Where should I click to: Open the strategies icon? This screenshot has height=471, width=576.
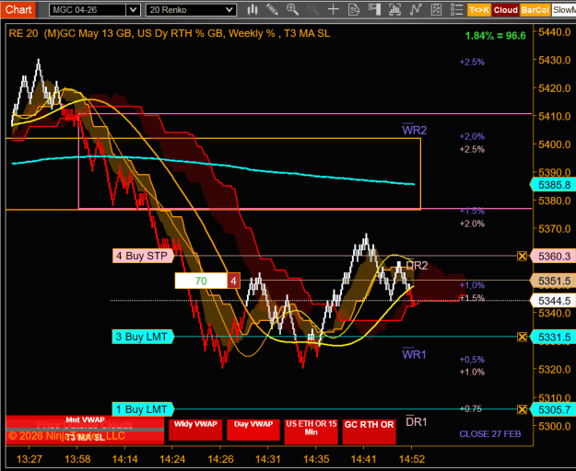click(436, 10)
